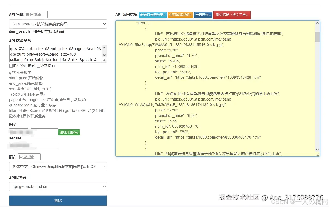Select the masked key input field
This screenshot has height=207, width=329.
pyautogui.click(x=33, y=132)
